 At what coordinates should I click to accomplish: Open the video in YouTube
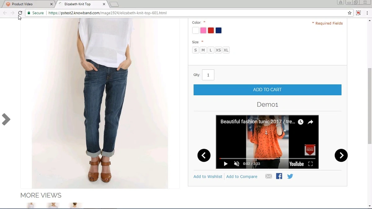coord(296,164)
